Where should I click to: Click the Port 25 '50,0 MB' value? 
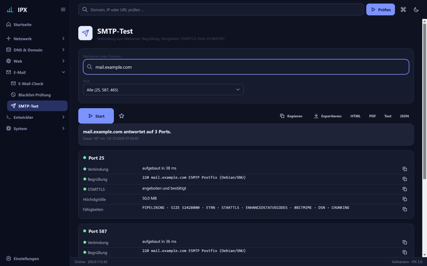(149, 198)
